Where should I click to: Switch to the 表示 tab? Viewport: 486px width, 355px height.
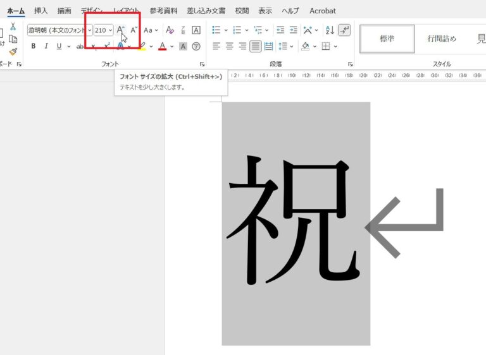pos(265,11)
